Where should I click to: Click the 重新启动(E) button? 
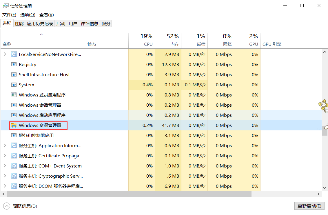tap(309, 206)
